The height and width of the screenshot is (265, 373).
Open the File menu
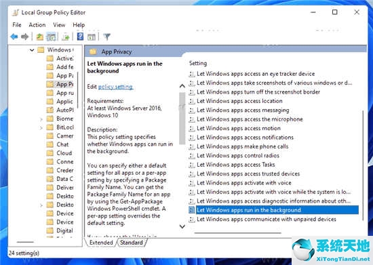[x=17, y=24]
